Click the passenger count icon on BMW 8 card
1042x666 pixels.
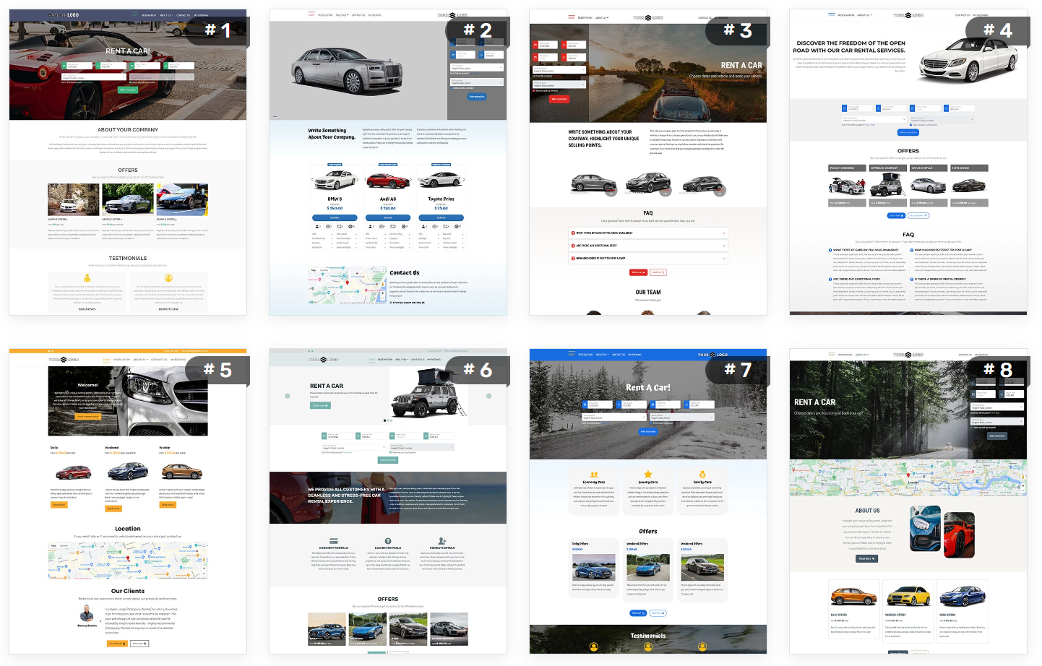tap(317, 226)
